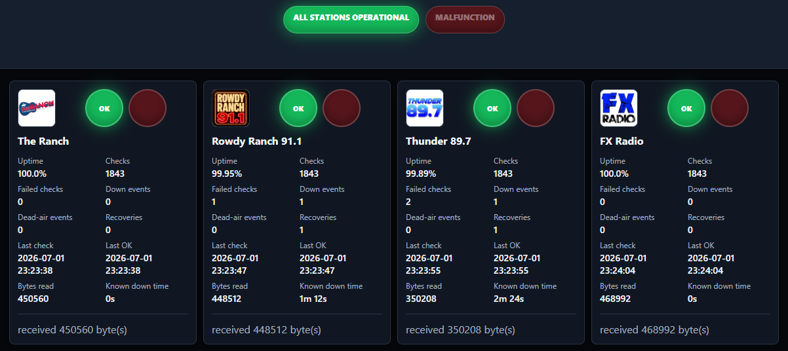Click The Ranch station logo

[x=37, y=108]
